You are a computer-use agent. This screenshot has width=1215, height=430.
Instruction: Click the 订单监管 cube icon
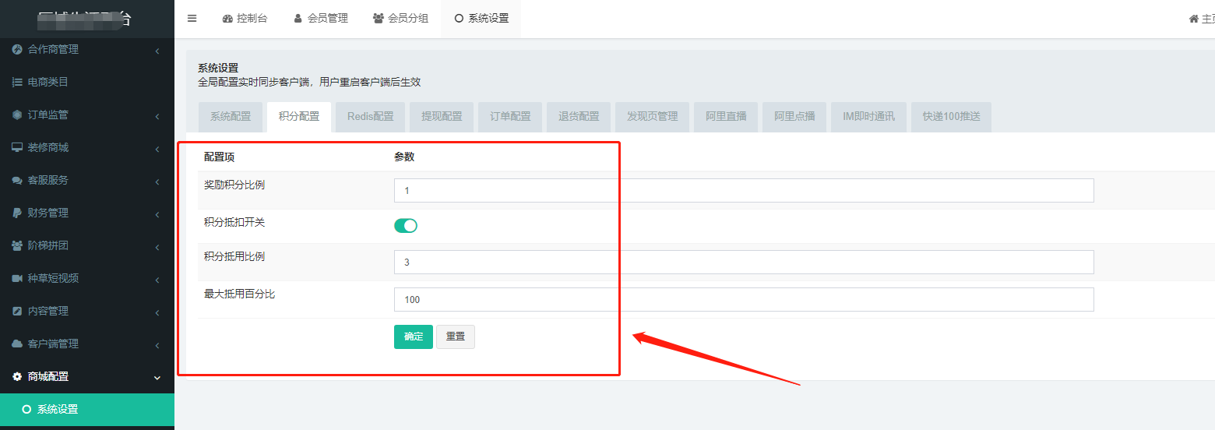pyautogui.click(x=17, y=115)
